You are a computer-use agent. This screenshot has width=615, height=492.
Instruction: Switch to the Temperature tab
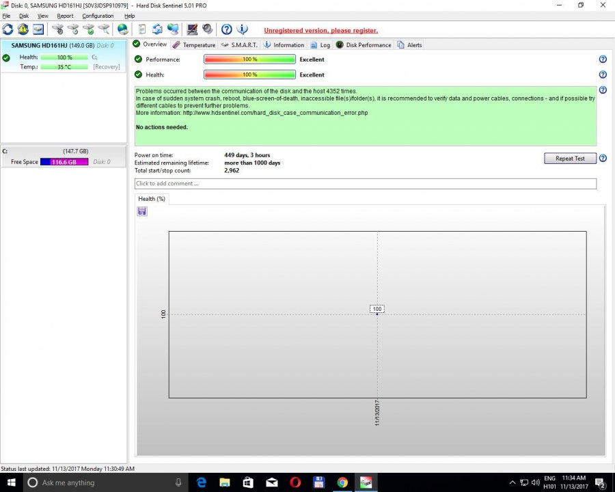194,45
